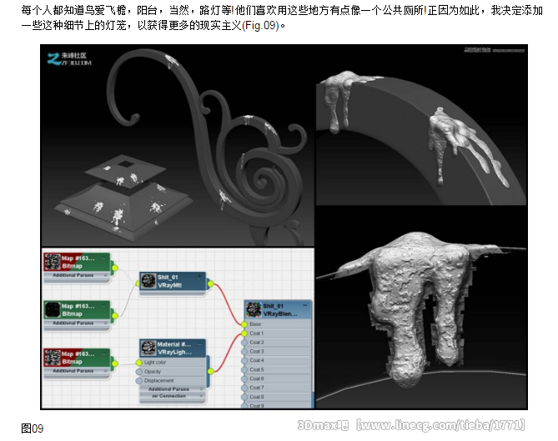Select the Material VRayLight node title

tap(174, 348)
